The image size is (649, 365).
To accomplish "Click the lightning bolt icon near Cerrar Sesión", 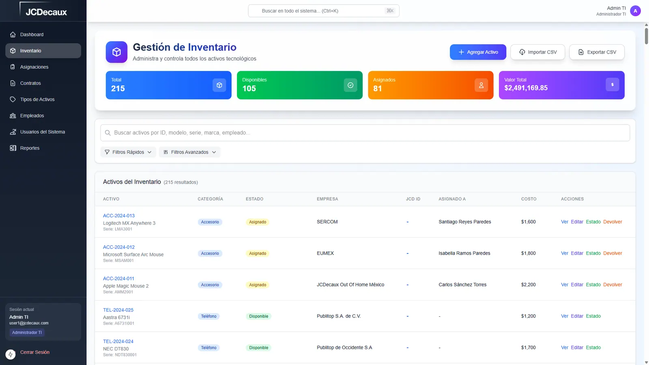I will (11, 354).
